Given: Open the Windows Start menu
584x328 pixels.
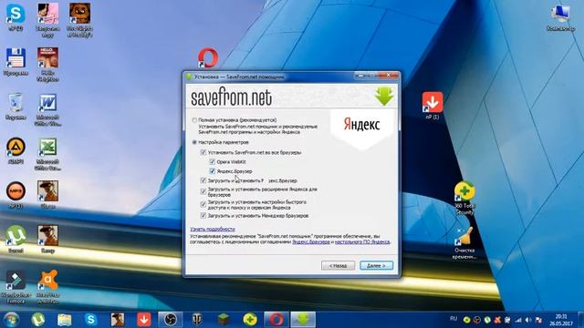Looking at the screenshot, I should pos(11,320).
